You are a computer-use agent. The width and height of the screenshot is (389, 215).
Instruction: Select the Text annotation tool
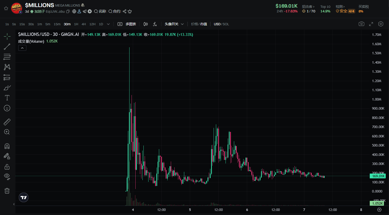pos(7,98)
